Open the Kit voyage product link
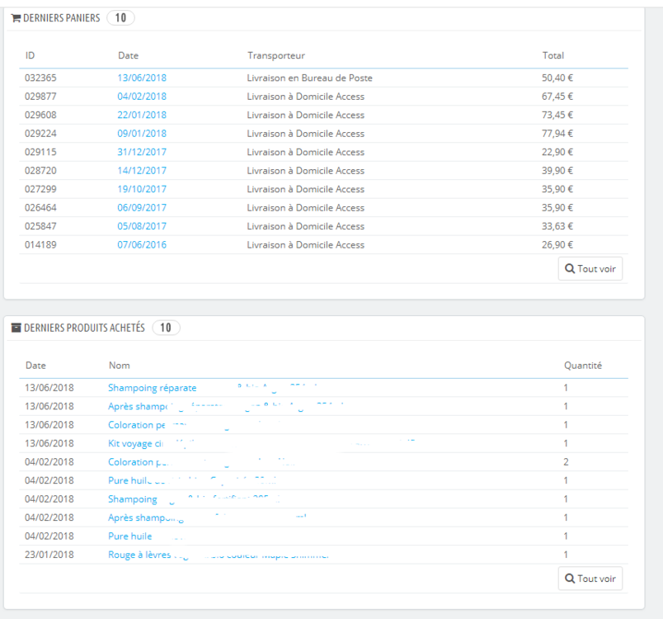 [x=136, y=443]
